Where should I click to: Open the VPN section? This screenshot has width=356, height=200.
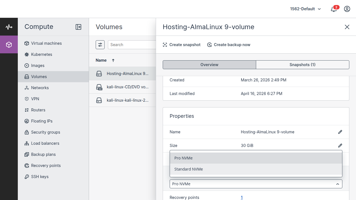click(x=53, y=99)
